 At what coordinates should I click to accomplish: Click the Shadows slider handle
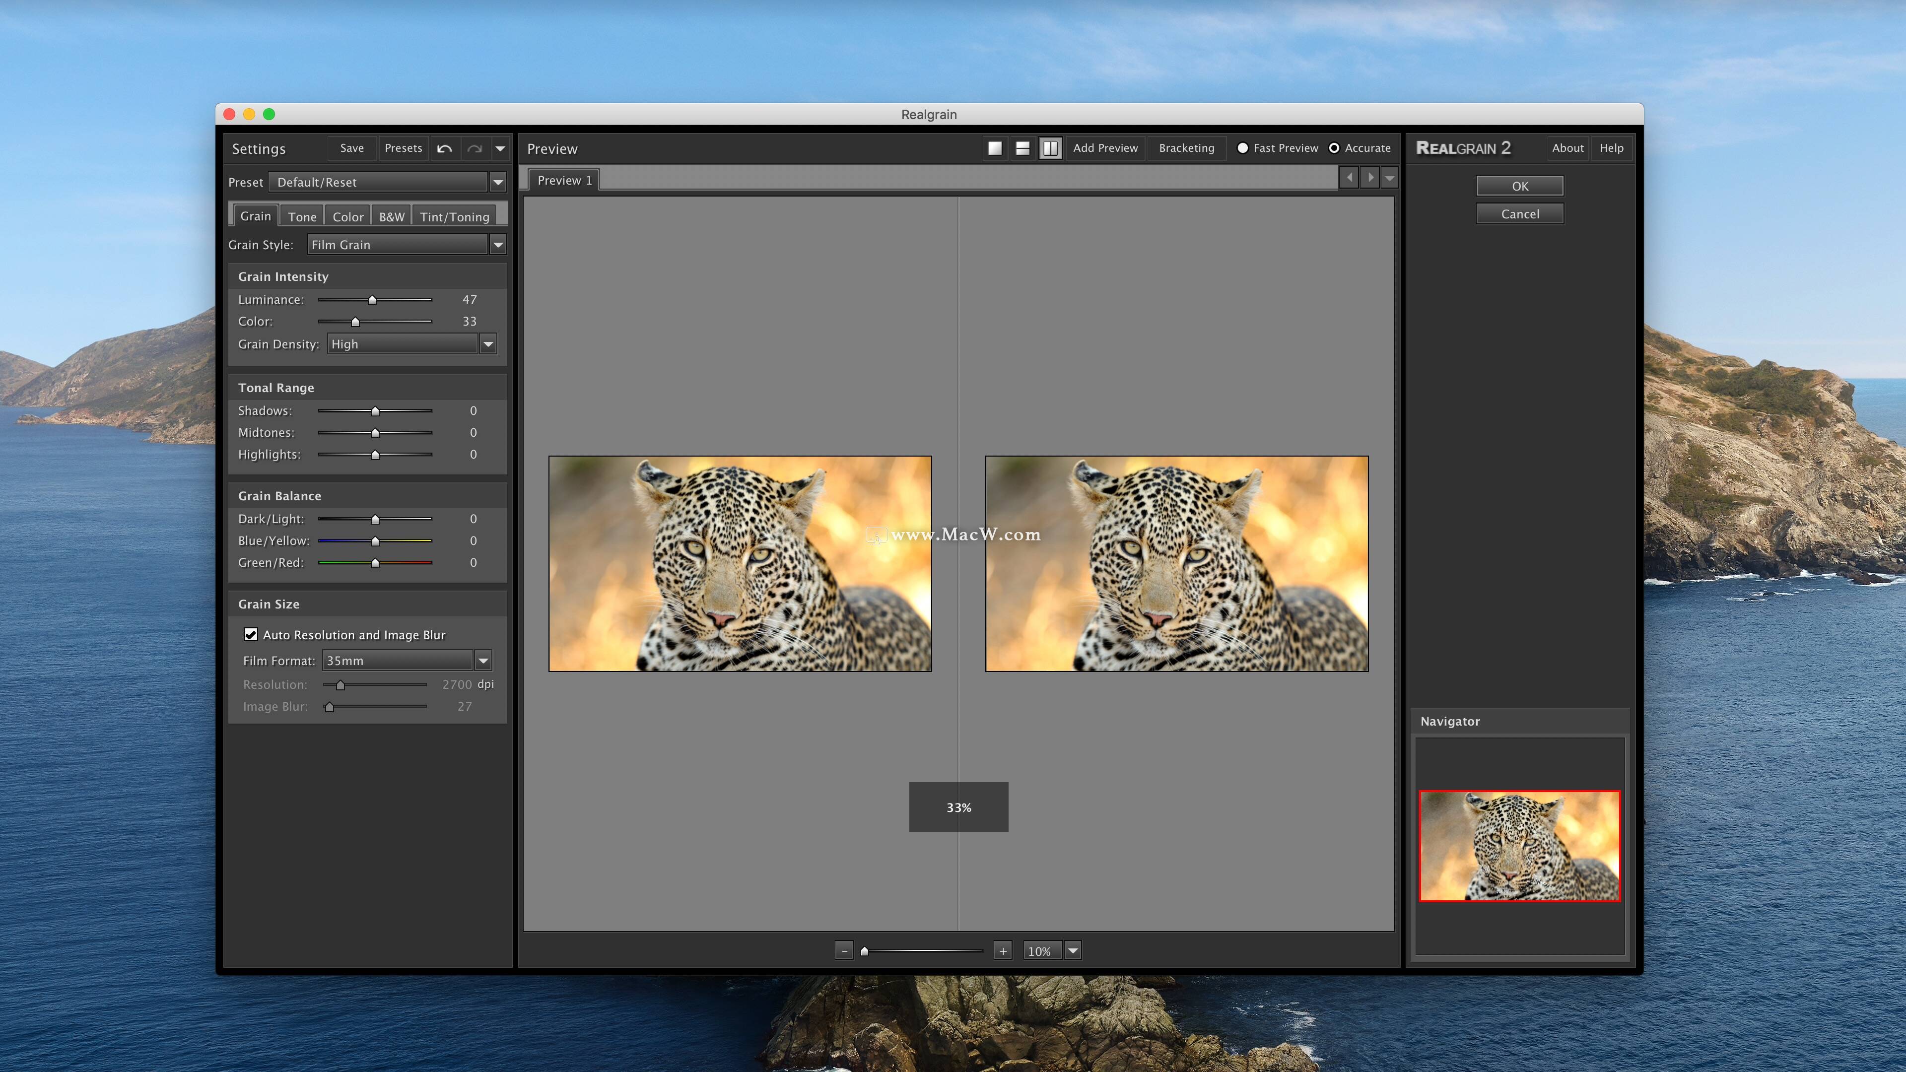coord(375,411)
